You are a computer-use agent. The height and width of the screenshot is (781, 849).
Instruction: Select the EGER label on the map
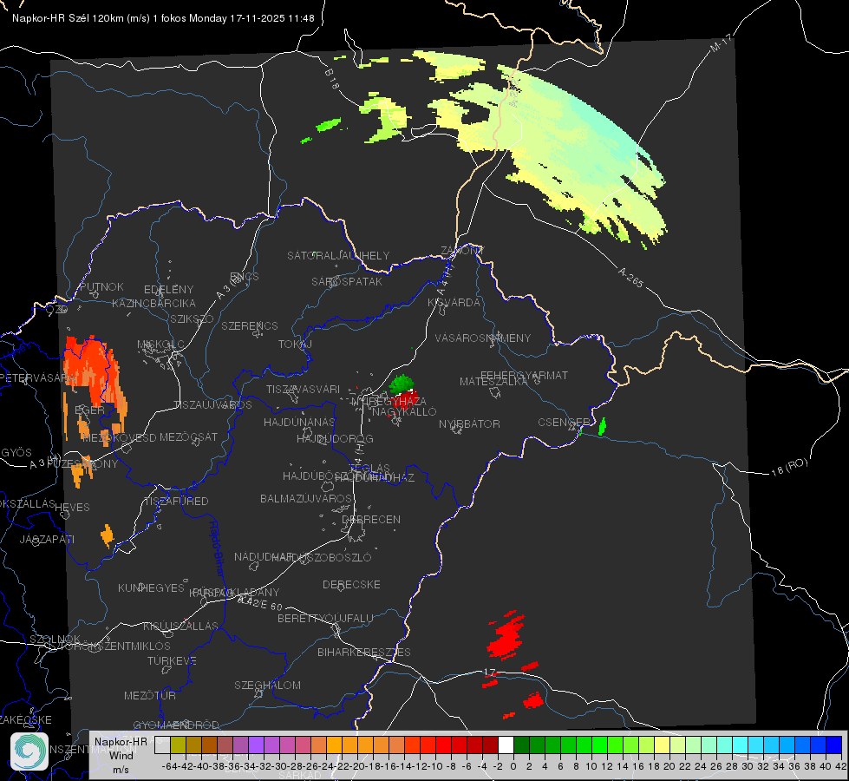(x=89, y=410)
